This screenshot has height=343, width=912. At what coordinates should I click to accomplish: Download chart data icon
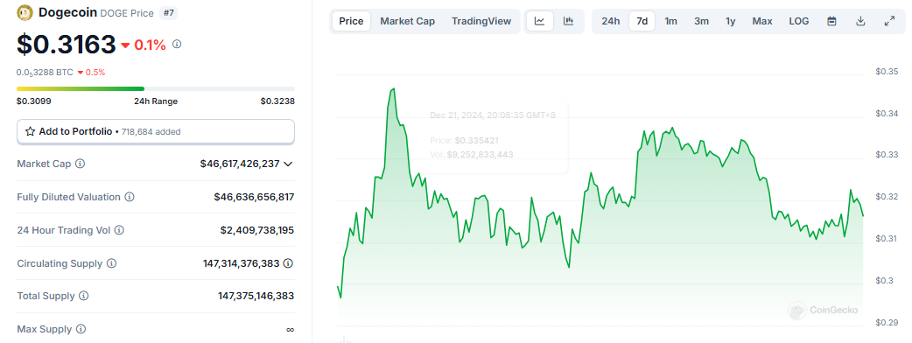tap(861, 22)
